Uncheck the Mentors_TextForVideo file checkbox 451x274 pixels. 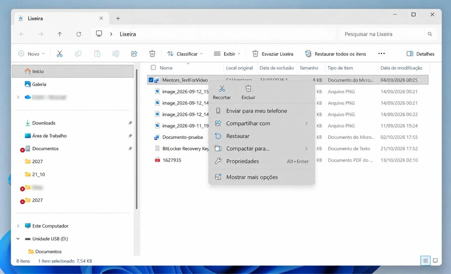[151, 80]
